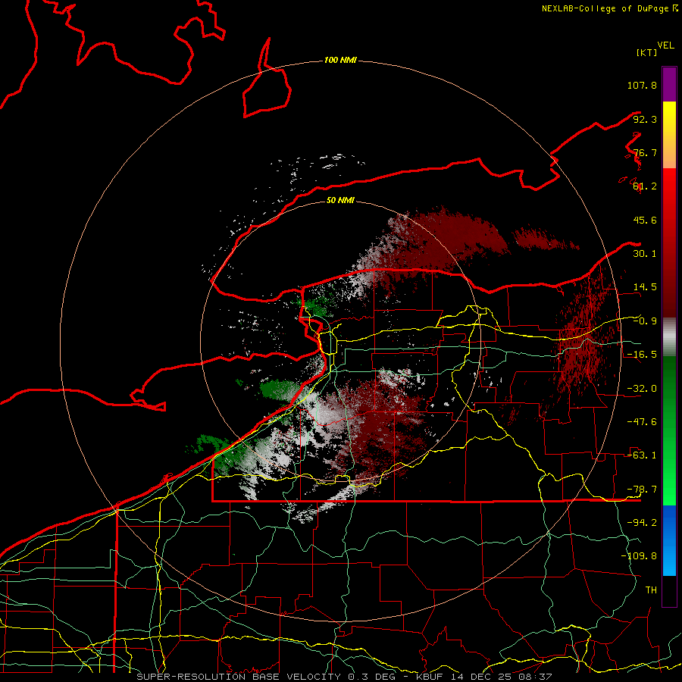Select the -63.1 scale value
682x682 pixels.
tap(642, 455)
